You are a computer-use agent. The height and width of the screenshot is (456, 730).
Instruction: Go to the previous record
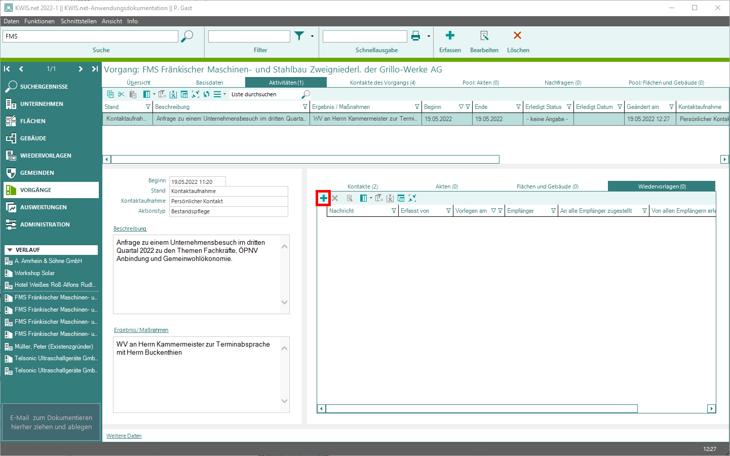21,69
